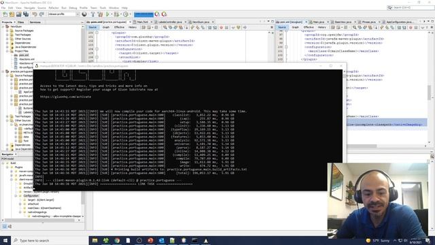Collapse the Project Files node under NewGluon
Screen dimensions: 435x245
tap(7, 51)
